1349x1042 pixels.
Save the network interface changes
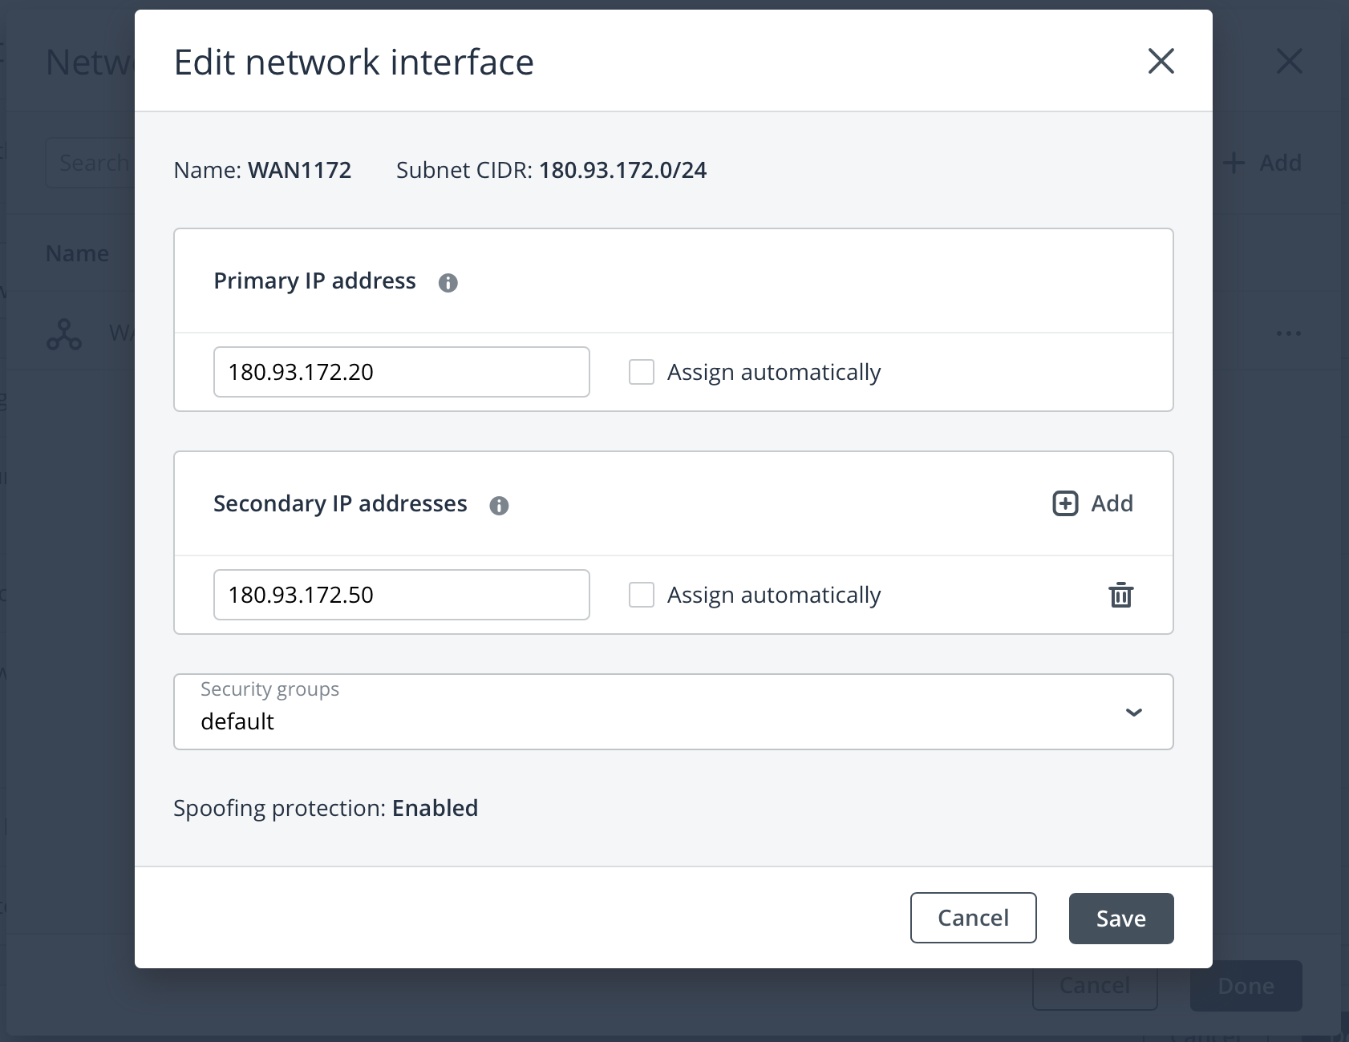point(1120,918)
